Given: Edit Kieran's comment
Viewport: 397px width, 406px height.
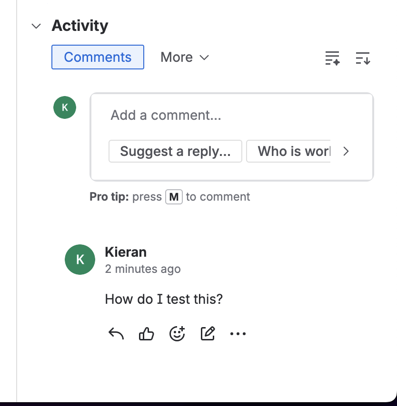Looking at the screenshot, I should [x=208, y=334].
